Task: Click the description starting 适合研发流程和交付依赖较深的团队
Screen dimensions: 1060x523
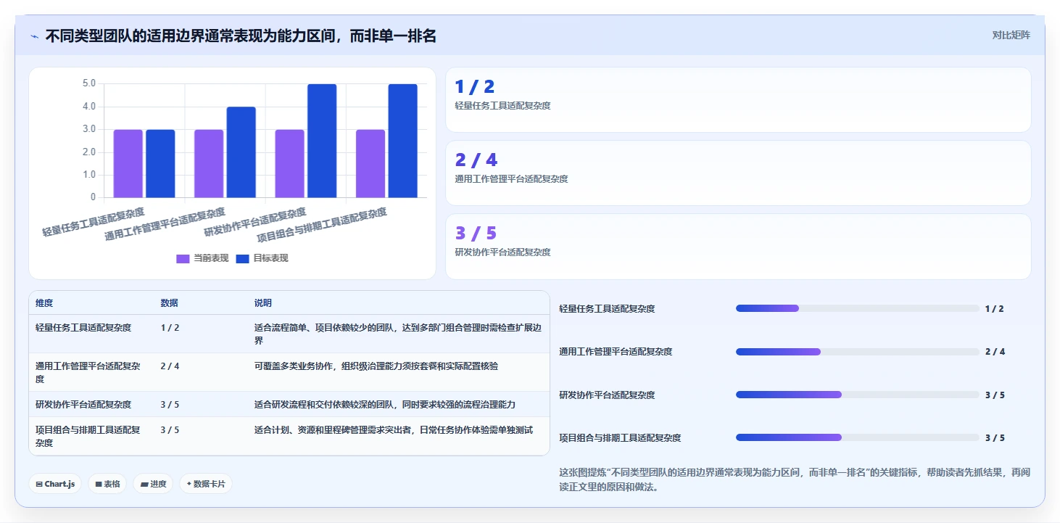Action: pos(385,405)
